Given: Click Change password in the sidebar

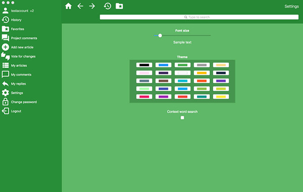Looking at the screenshot, I should point(24,102).
